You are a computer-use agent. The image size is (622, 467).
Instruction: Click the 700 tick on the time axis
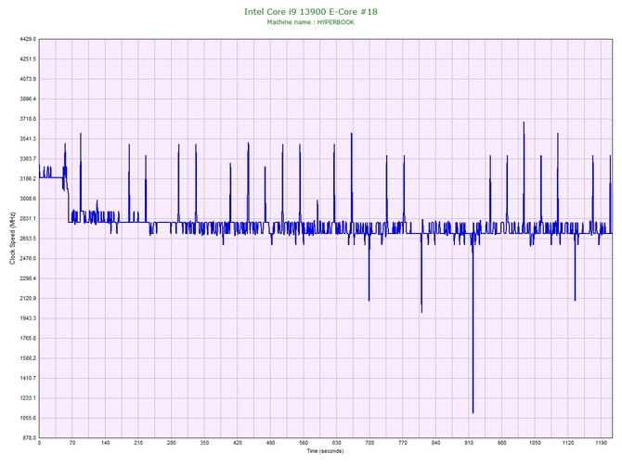coord(369,443)
